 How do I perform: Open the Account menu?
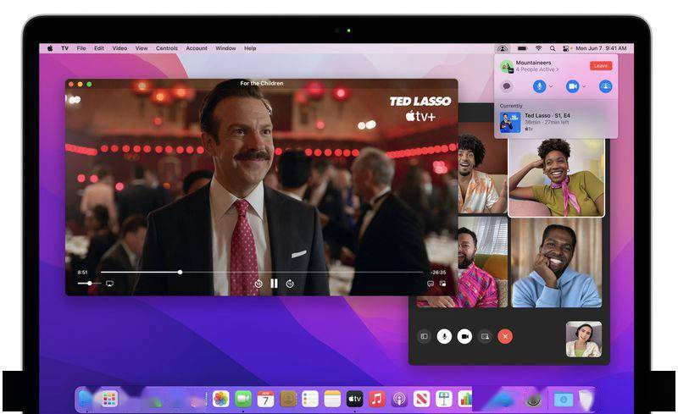(197, 48)
